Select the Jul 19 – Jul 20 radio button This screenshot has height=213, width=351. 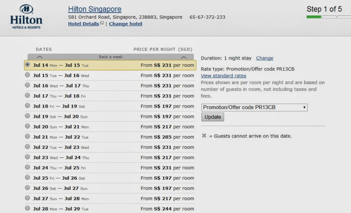(28, 116)
